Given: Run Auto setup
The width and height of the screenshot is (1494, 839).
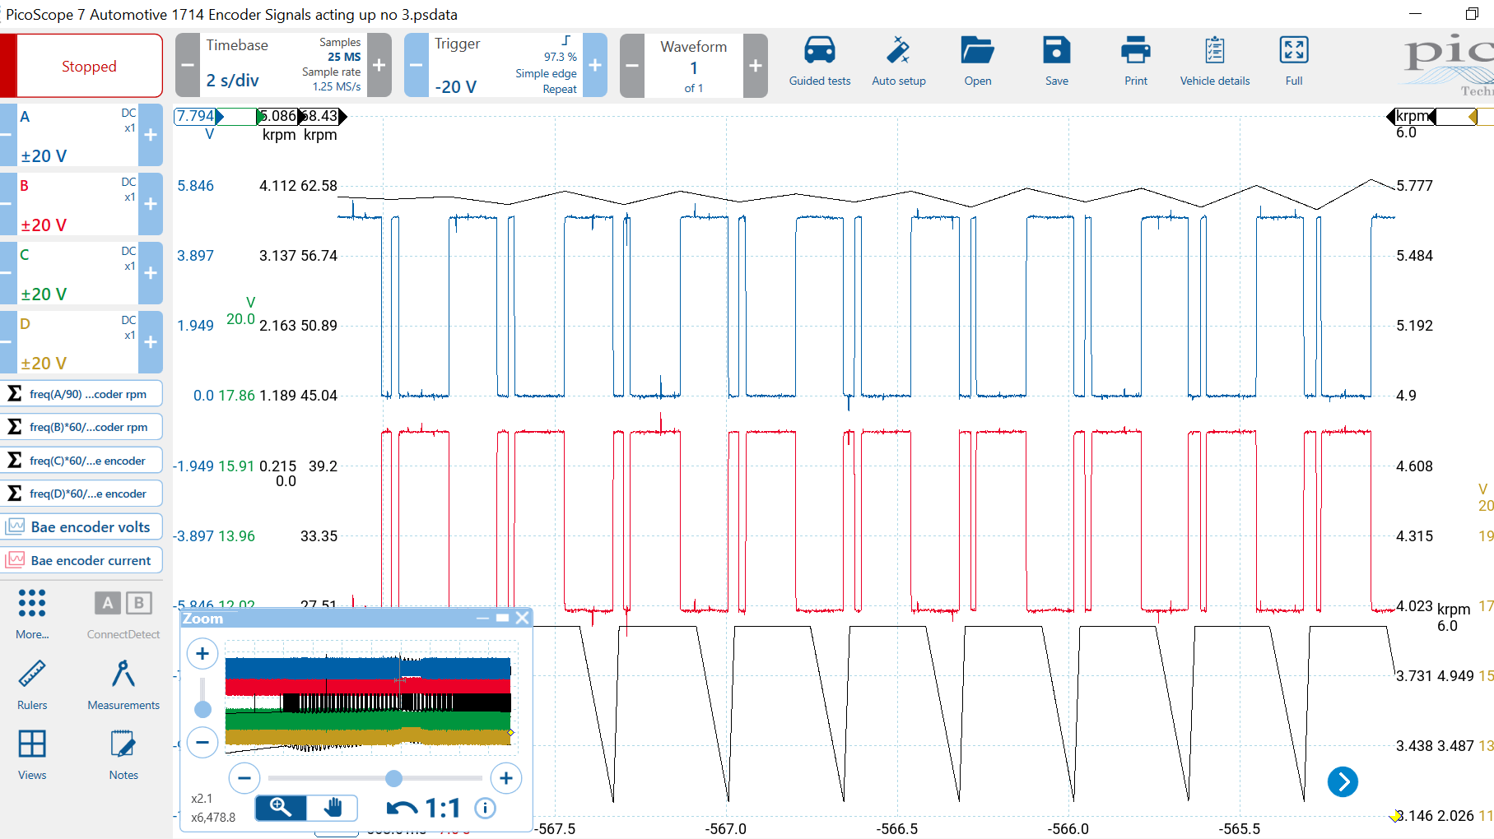Looking at the screenshot, I should 899,62.
